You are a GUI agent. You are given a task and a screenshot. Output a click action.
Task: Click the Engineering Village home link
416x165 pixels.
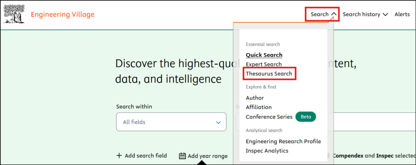(x=63, y=15)
